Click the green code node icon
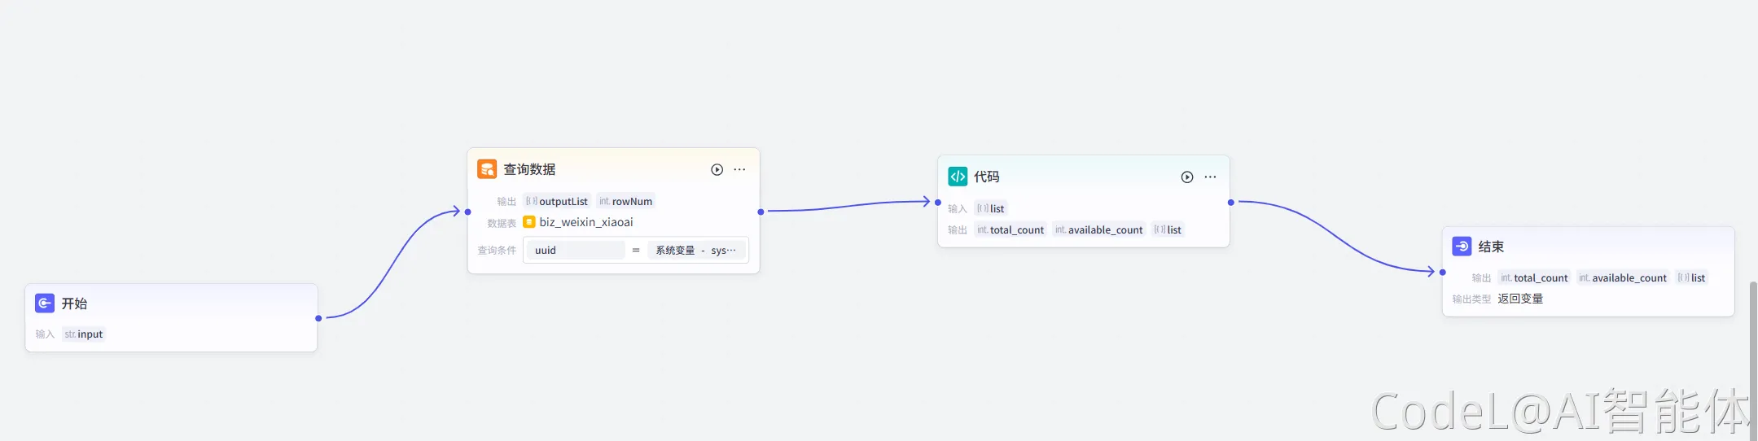The image size is (1758, 441). [958, 177]
